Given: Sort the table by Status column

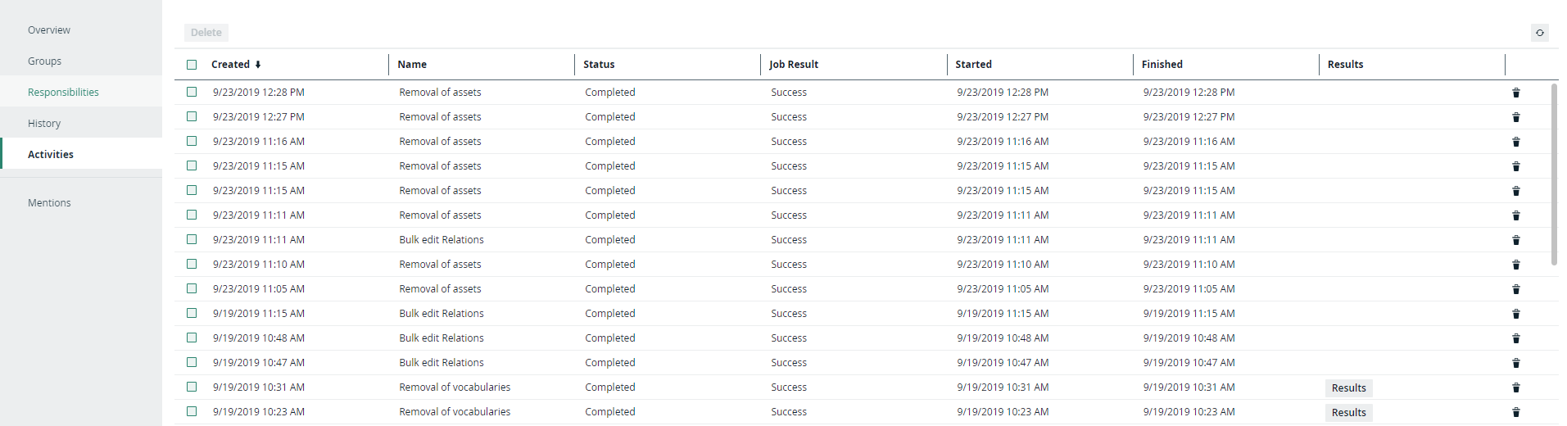Looking at the screenshot, I should pos(599,65).
